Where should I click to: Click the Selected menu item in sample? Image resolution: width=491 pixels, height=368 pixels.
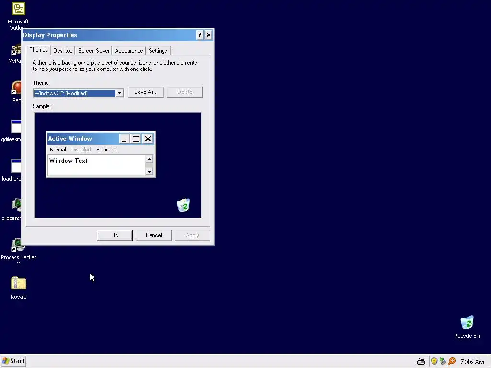[106, 149]
